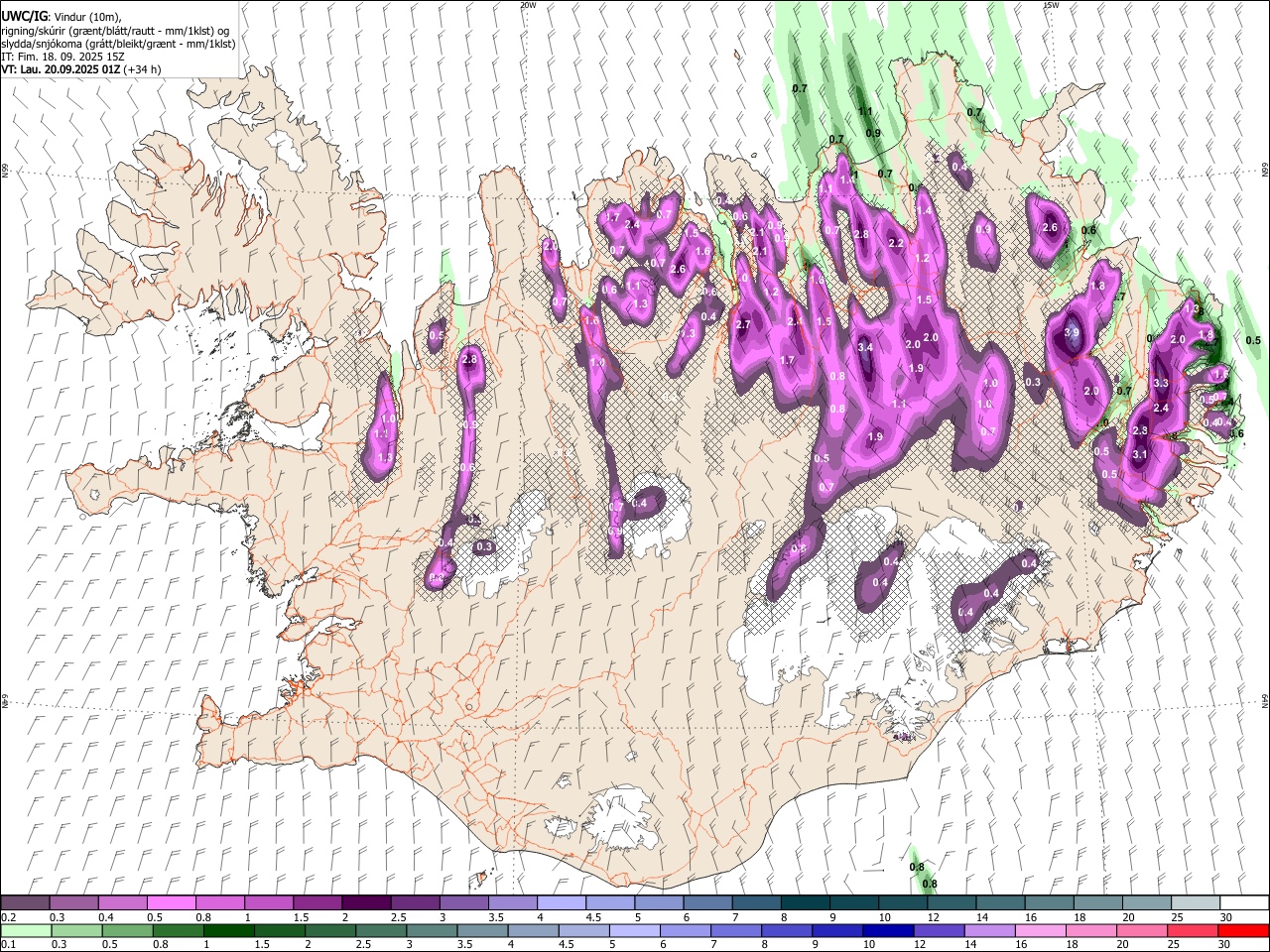Viewport: 1270px width, 952px height.
Task: Click the '20W' longitude label
Action: 528,5
